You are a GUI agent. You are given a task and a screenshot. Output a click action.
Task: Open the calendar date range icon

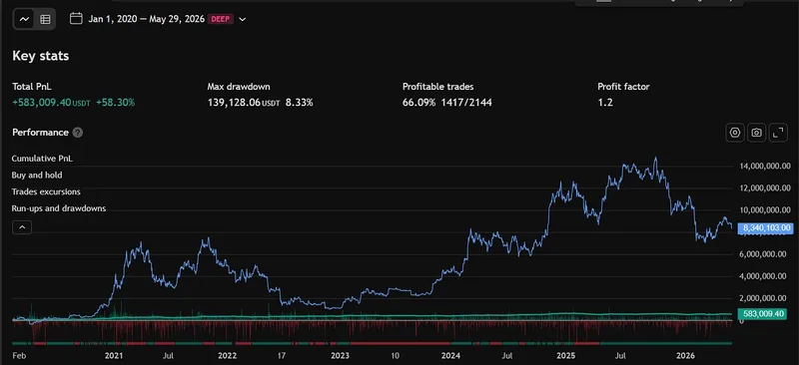[x=76, y=19]
